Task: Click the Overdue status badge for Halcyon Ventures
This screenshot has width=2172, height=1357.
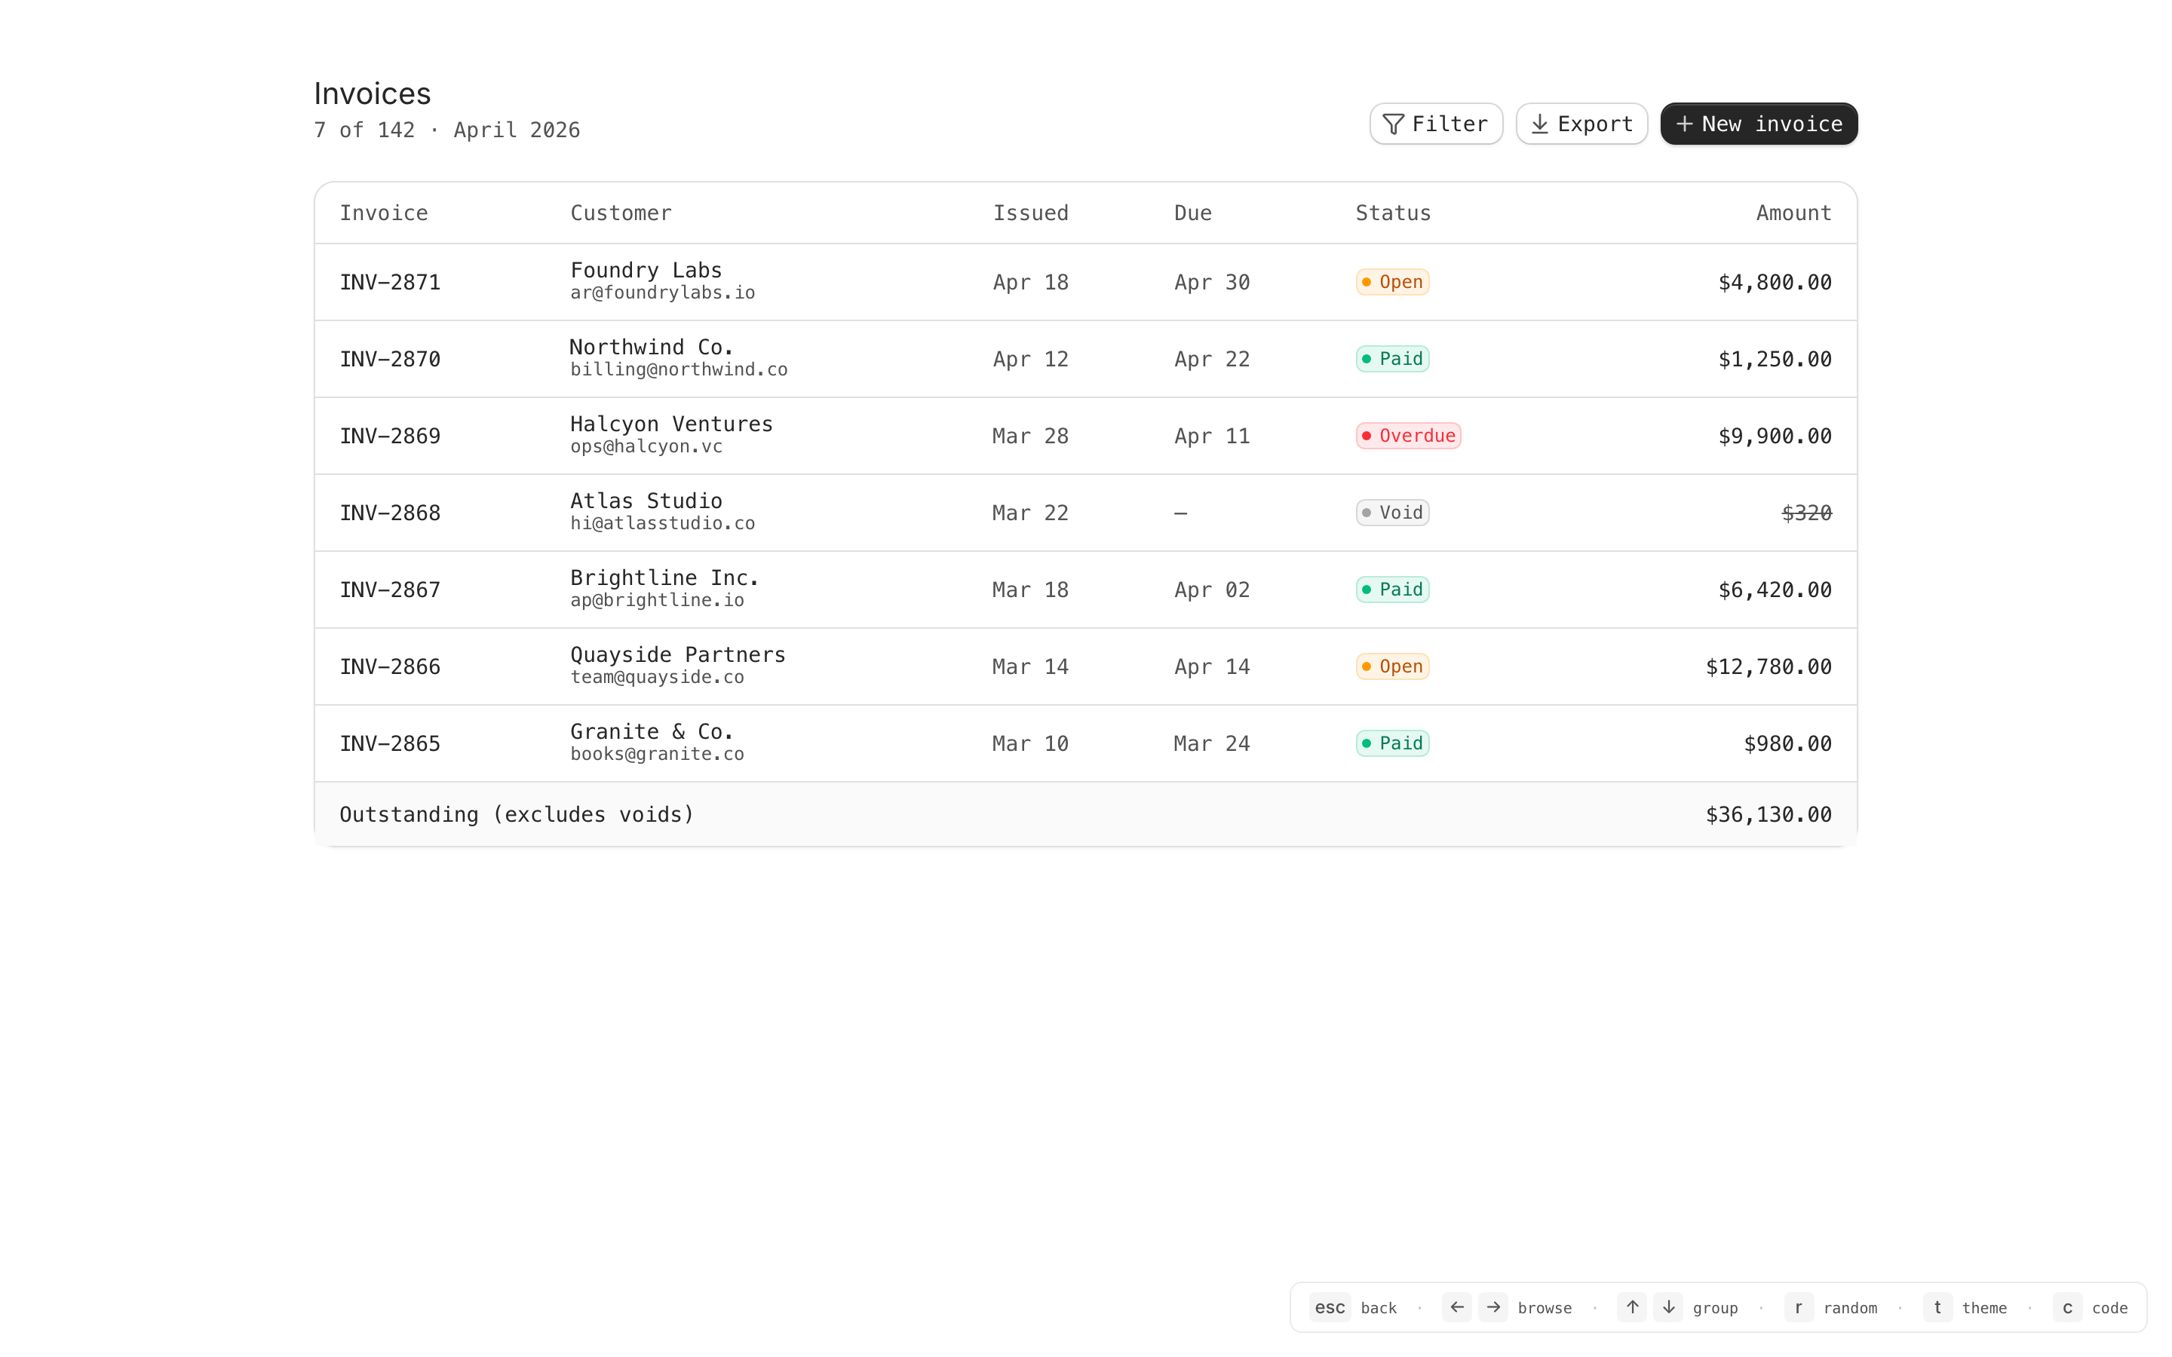Action: pos(1407,437)
